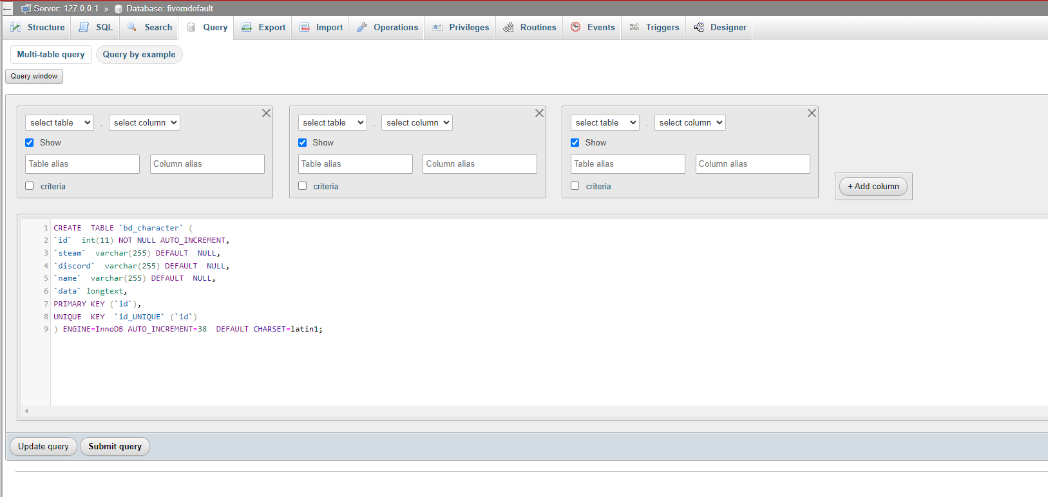The image size is (1048, 497).
Task: Remove the first column box
Action: click(x=266, y=113)
